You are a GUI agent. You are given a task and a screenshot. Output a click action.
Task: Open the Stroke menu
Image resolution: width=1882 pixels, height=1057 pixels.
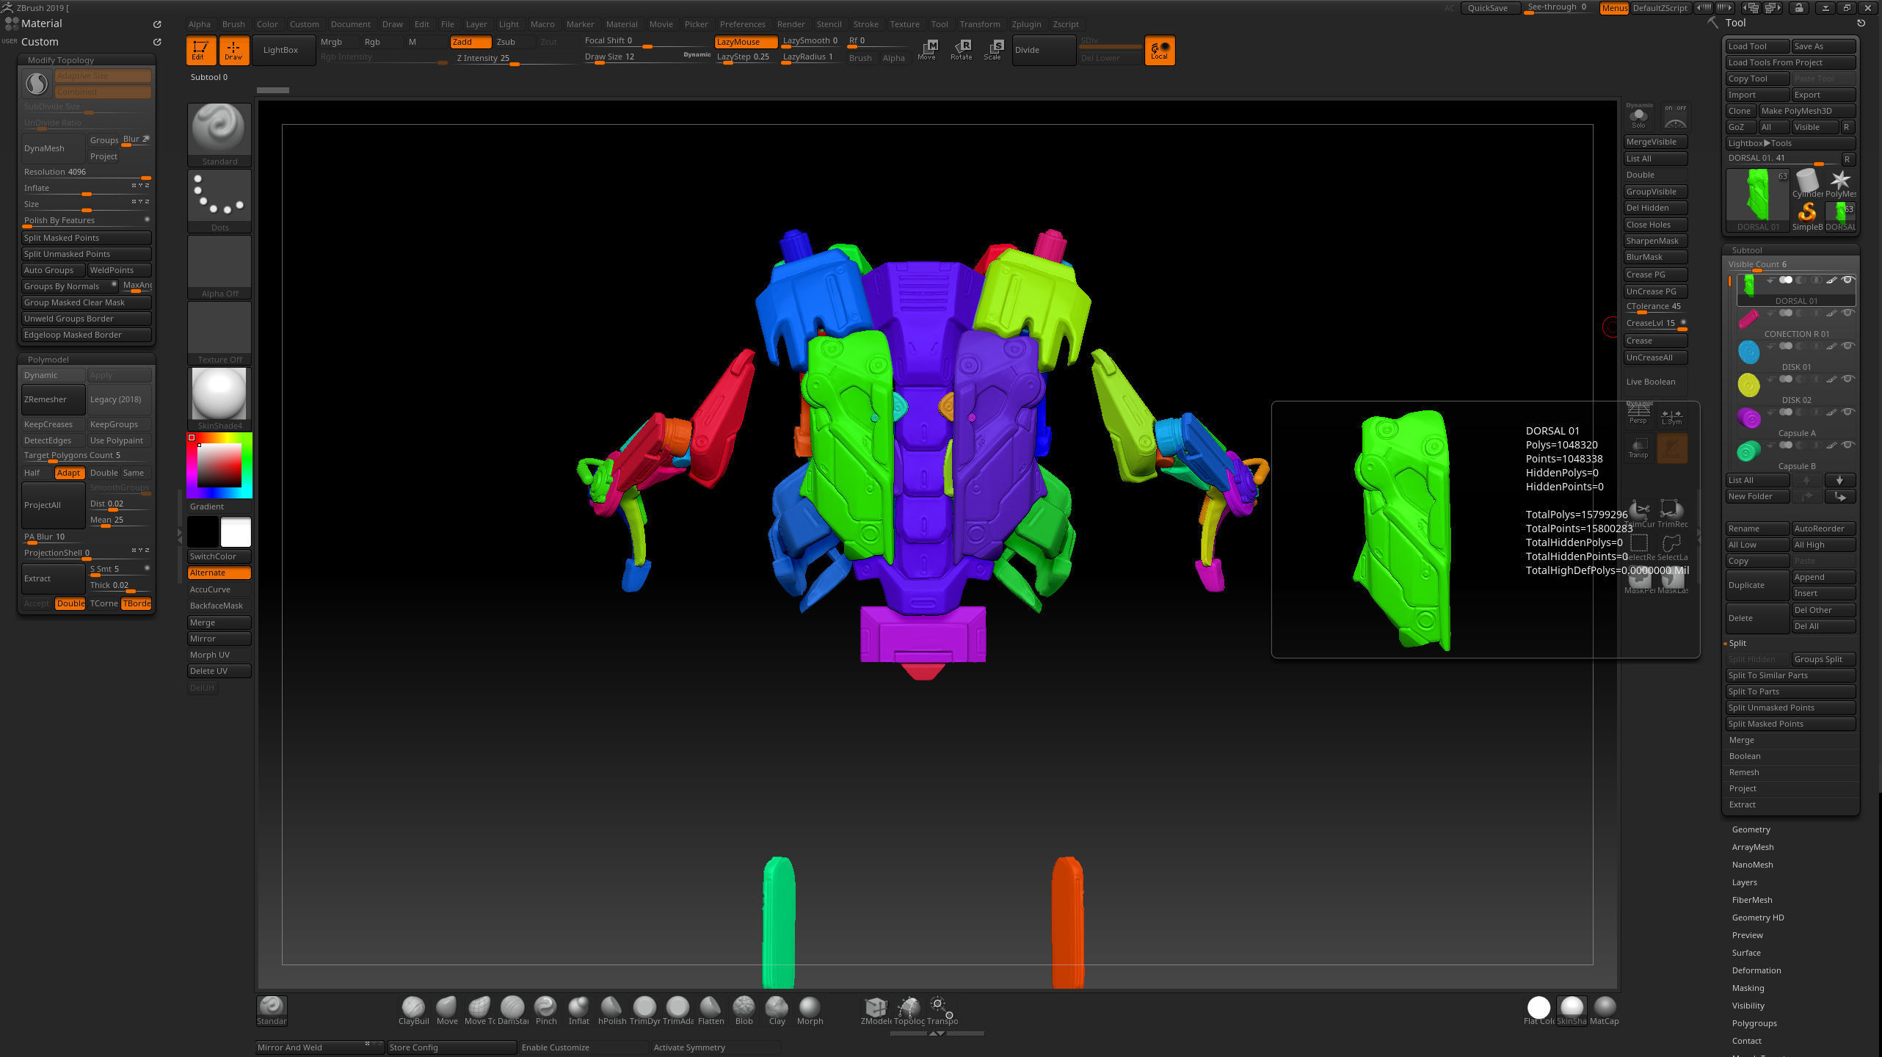[865, 24]
